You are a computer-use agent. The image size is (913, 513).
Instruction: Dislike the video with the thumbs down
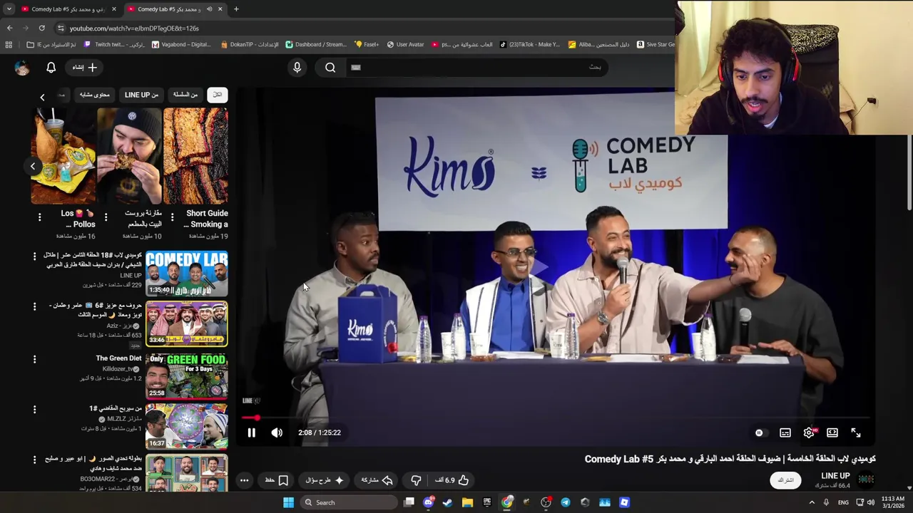tap(416, 480)
